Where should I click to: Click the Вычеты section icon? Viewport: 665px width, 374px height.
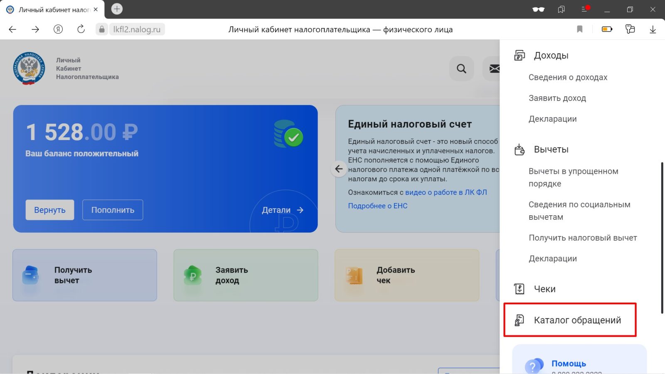tap(520, 150)
